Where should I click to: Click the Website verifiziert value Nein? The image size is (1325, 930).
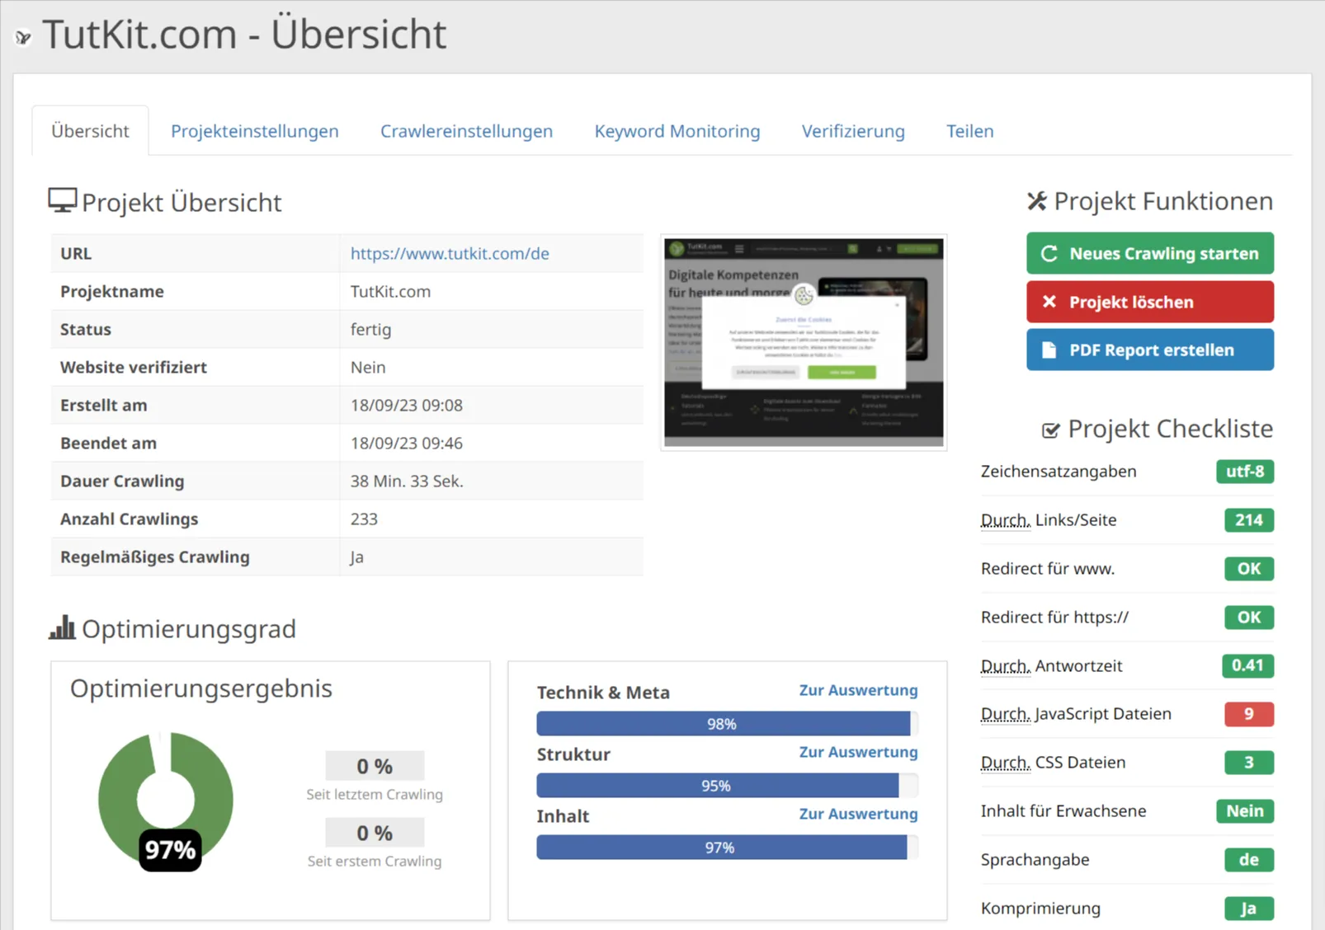(368, 367)
